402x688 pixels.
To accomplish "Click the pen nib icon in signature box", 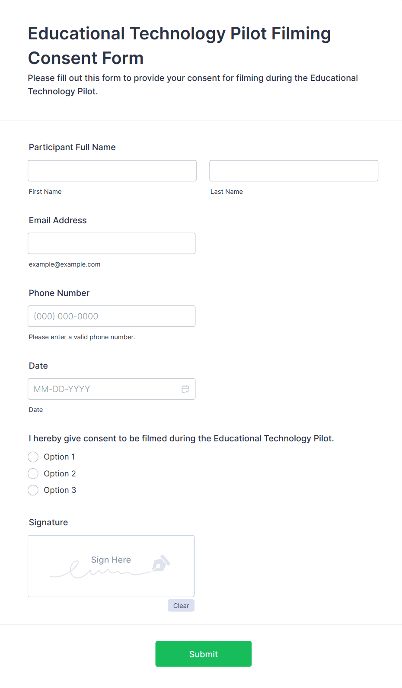I will (x=161, y=563).
